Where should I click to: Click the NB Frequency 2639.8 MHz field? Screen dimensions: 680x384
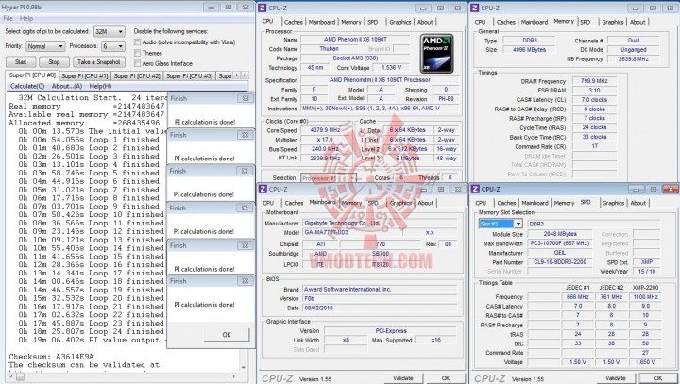pyautogui.click(x=634, y=58)
